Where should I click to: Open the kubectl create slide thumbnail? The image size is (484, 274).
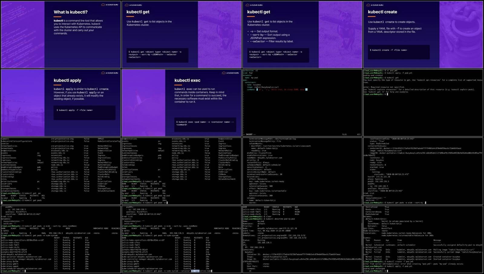pos(423,34)
